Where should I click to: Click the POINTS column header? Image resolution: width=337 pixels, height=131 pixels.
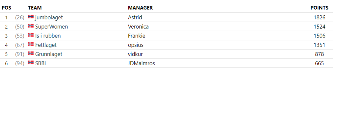(319, 8)
